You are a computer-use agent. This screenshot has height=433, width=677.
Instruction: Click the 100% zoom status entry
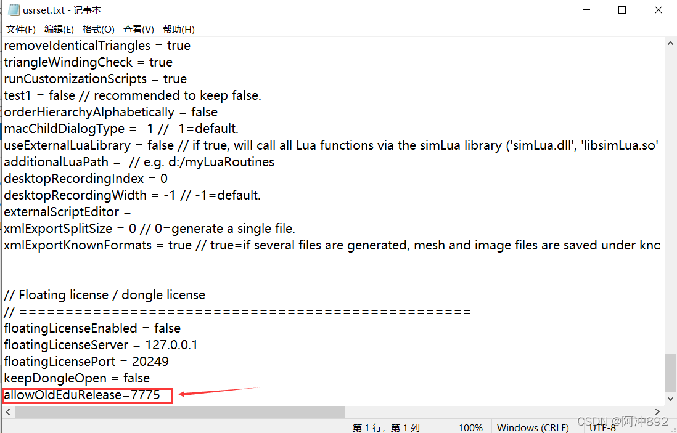(x=470, y=427)
